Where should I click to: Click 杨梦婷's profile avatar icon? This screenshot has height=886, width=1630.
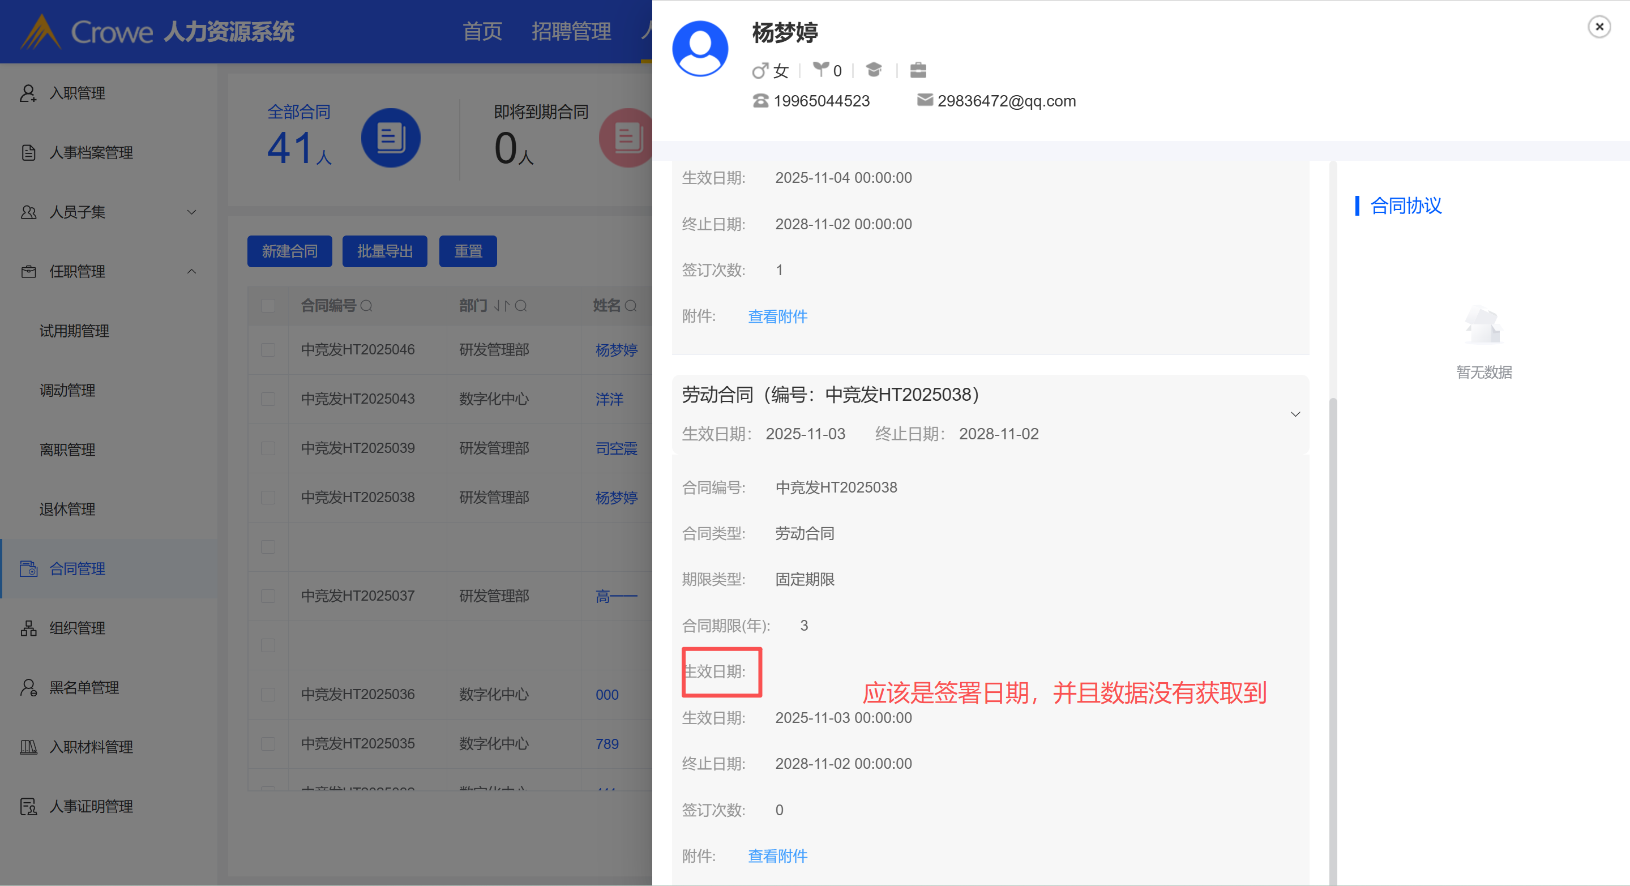click(700, 49)
